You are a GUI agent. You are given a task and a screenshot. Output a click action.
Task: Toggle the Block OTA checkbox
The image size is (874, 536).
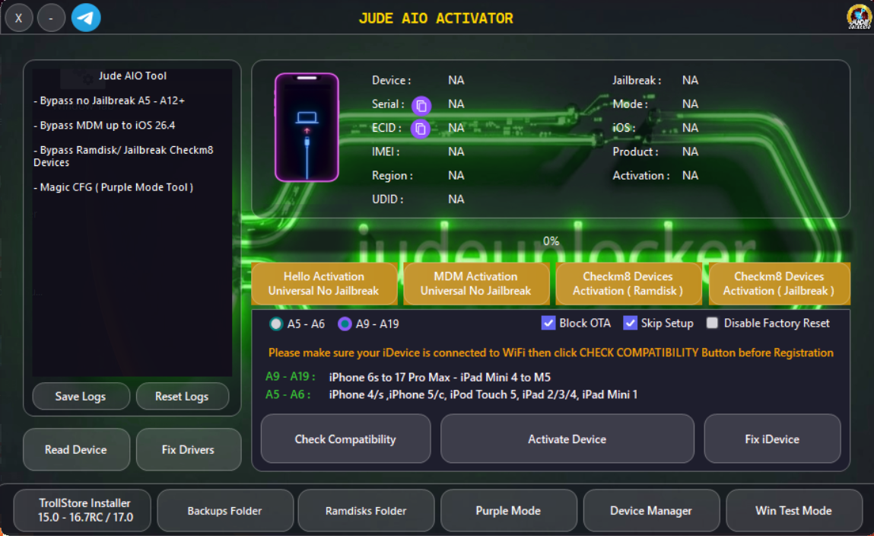[x=548, y=323]
